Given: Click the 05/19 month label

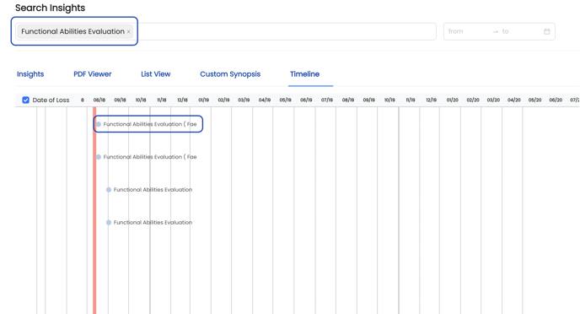Looking at the screenshot, I should click(x=285, y=100).
